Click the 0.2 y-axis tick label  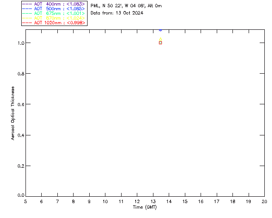[x=20, y=166]
